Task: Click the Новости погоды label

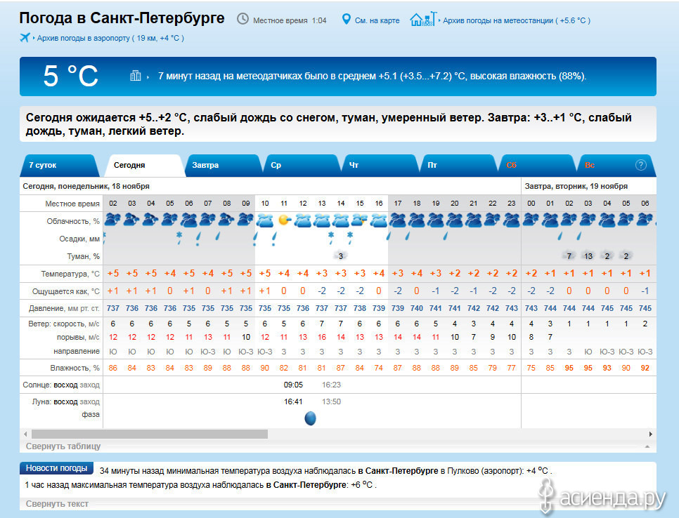Action: click(56, 468)
